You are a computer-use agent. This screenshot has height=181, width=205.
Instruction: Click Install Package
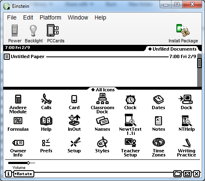click(183, 34)
